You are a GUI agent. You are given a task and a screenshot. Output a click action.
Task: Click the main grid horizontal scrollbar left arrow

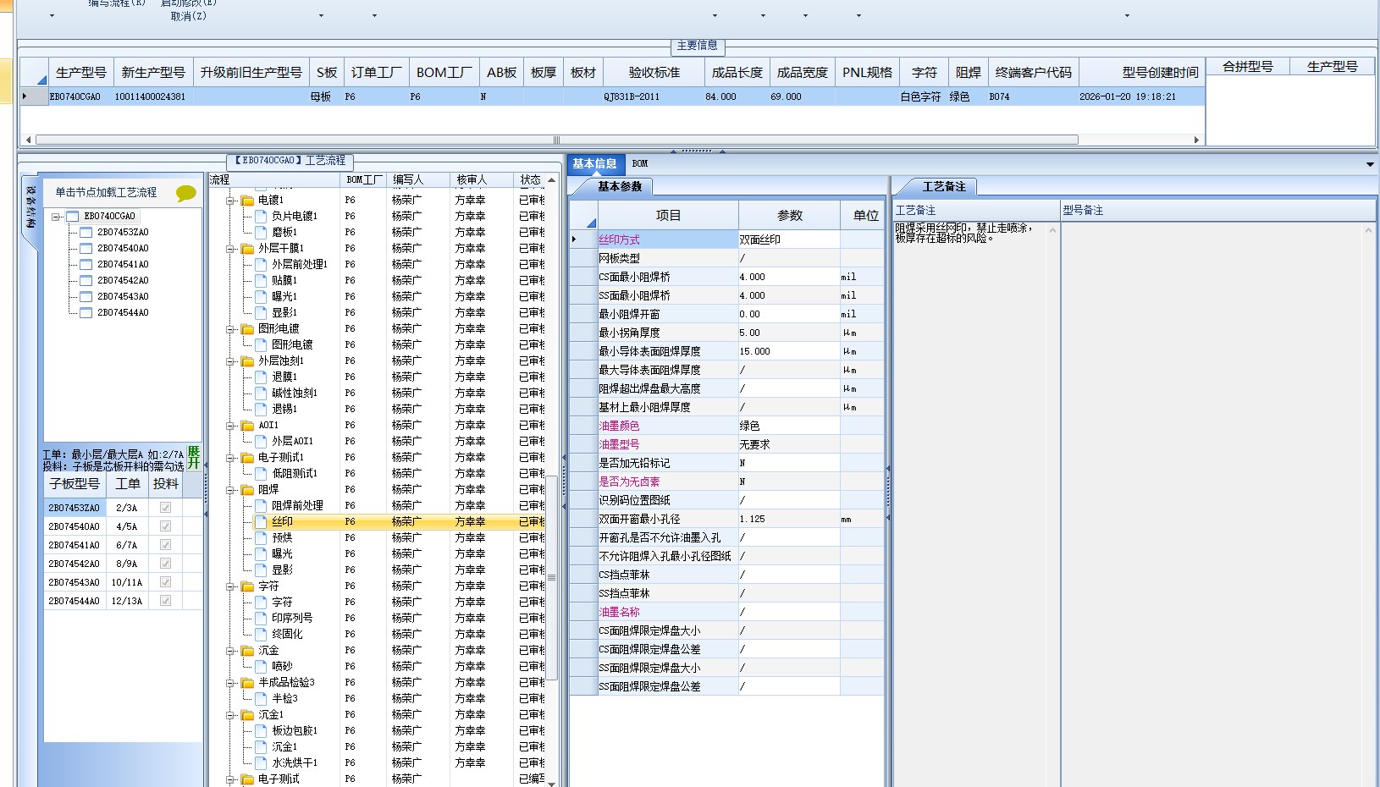[28, 140]
